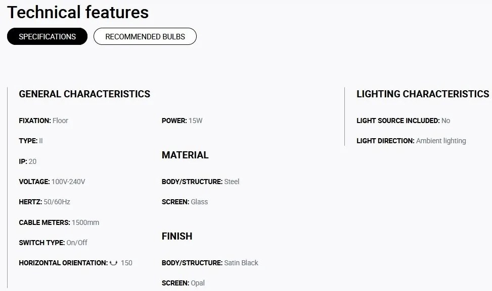
Task: Select the IP 20 rating text
Action: point(28,161)
